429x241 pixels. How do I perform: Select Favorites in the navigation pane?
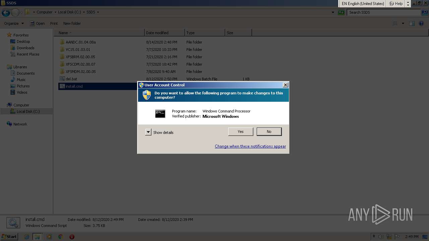coord(21,35)
